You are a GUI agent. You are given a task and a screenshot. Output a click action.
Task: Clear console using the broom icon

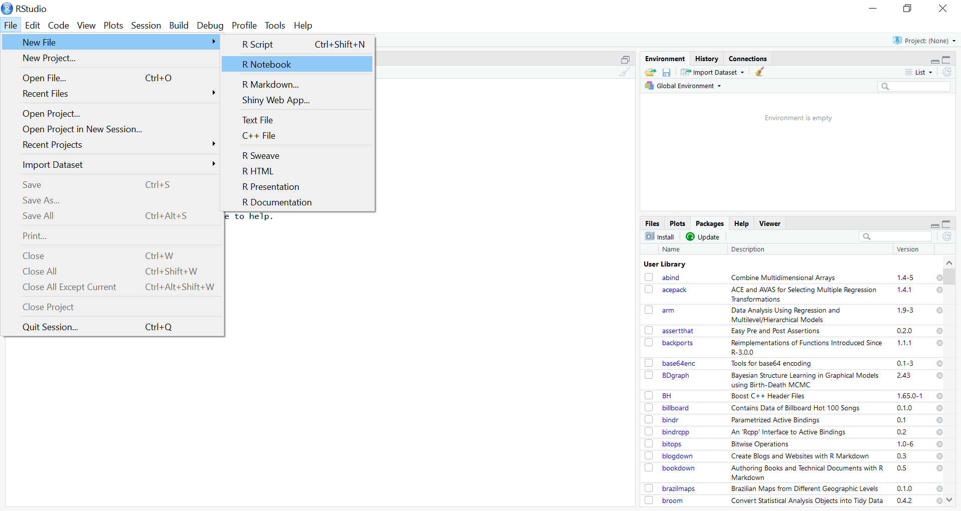click(x=624, y=72)
